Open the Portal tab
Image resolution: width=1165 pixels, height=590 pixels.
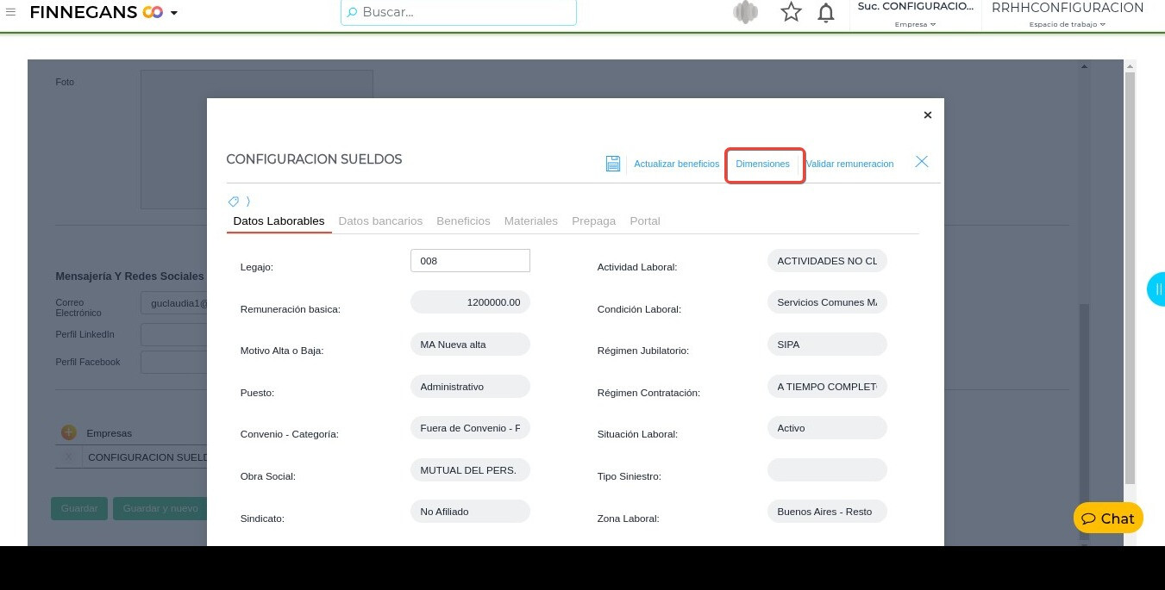645,221
